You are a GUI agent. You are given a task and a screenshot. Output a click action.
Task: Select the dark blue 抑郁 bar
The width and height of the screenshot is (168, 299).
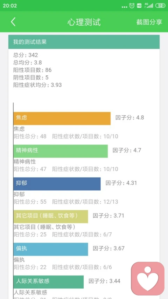57,184
